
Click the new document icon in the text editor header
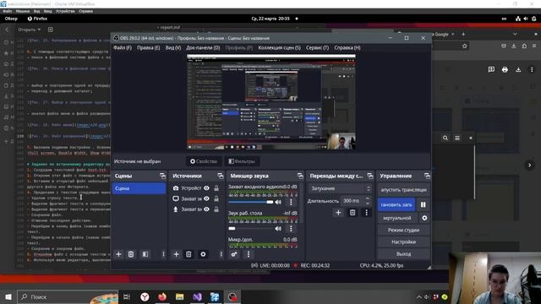click(51, 30)
